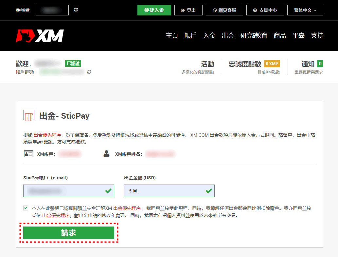Click the top bar balance box
Screen dimensions: 338x257
point(52,10)
